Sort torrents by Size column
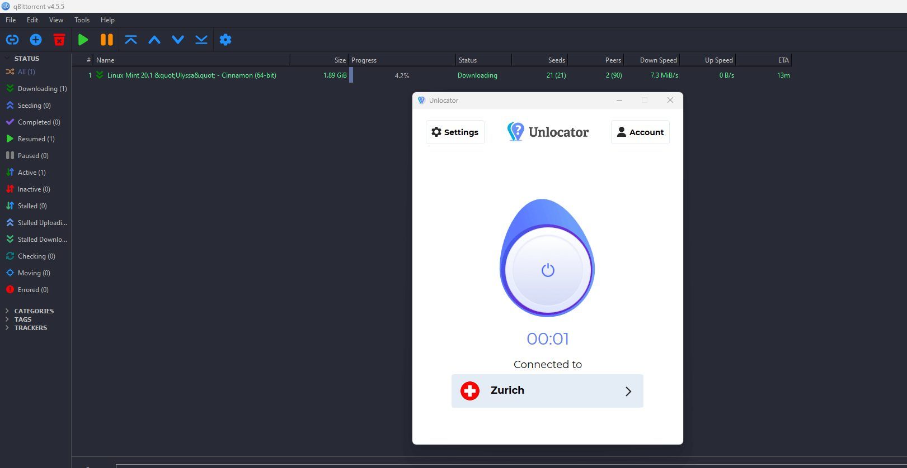The height and width of the screenshot is (468, 907). [319, 60]
